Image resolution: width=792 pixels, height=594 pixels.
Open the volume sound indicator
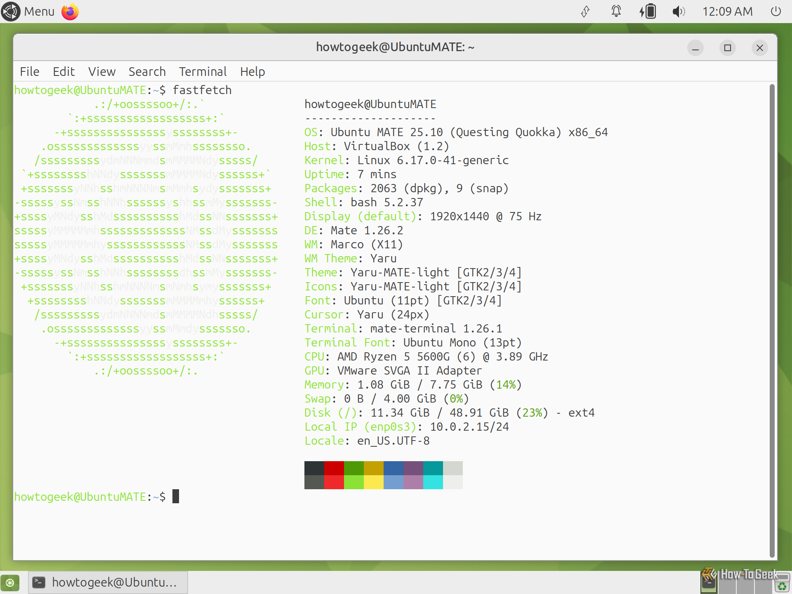(x=679, y=12)
